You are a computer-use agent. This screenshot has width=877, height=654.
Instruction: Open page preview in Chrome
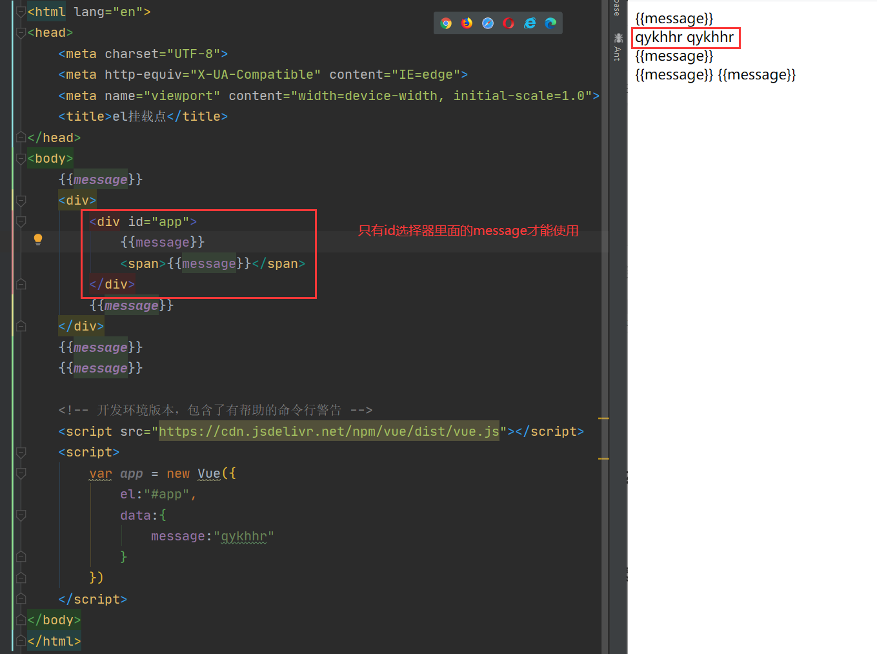[x=445, y=23]
